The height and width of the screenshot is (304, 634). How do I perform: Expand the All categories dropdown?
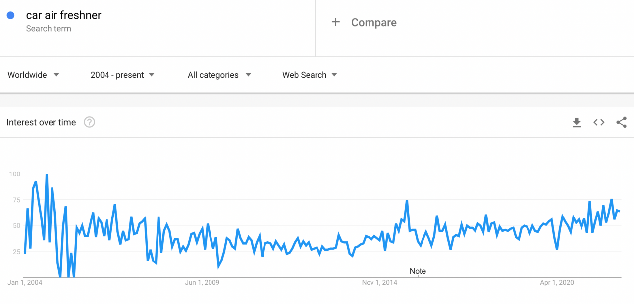coord(219,75)
